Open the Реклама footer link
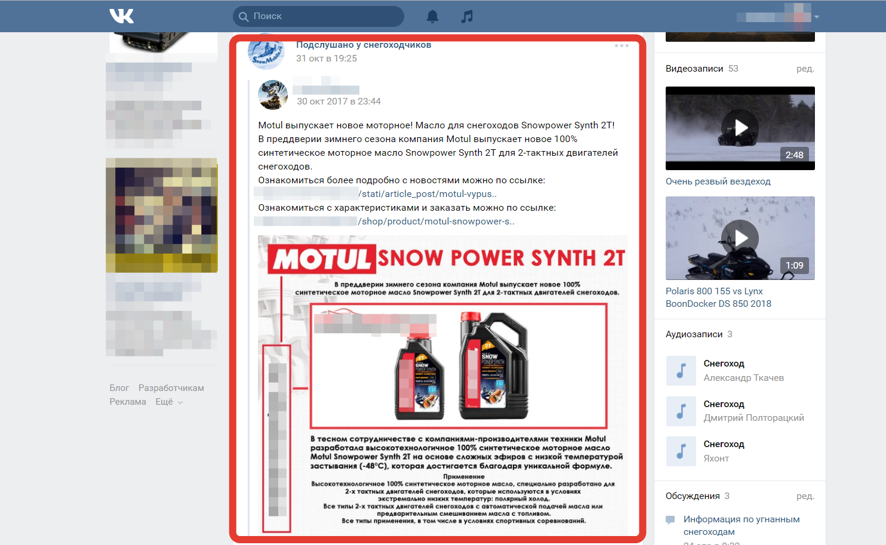The width and height of the screenshot is (886, 545). 128,402
